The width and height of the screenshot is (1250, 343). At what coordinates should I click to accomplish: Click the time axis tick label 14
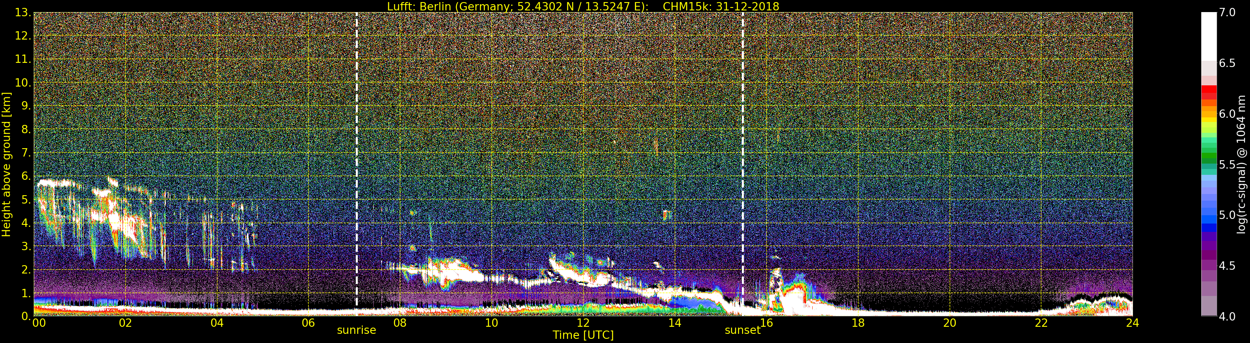click(x=674, y=323)
